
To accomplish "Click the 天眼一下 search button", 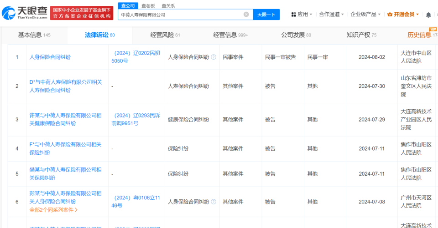I will click(266, 15).
